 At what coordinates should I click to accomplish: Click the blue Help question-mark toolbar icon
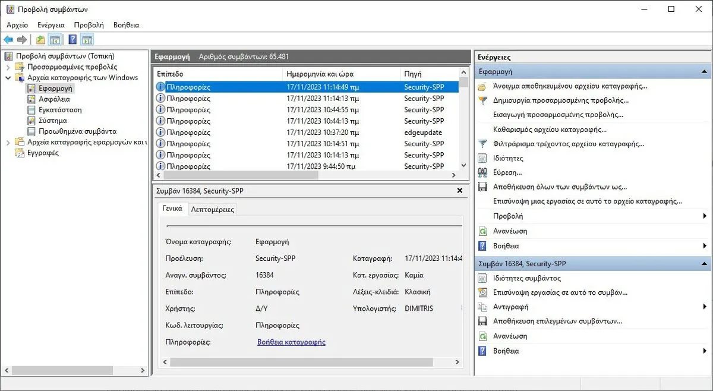coord(72,40)
